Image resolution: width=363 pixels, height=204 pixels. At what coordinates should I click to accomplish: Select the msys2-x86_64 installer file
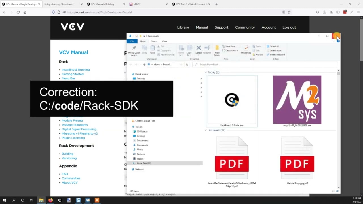[297, 101]
